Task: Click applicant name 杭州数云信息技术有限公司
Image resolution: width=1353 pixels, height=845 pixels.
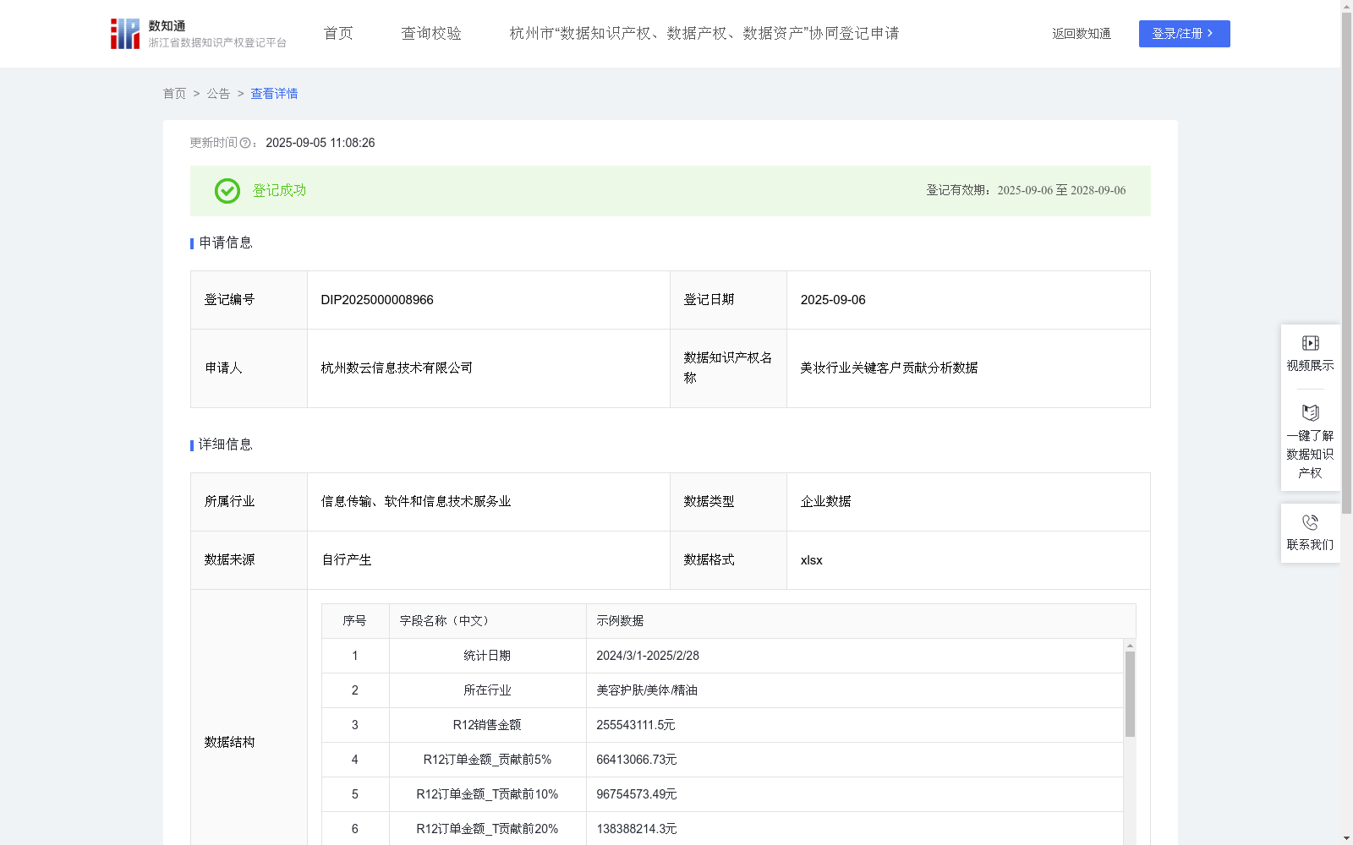Action: coord(397,368)
